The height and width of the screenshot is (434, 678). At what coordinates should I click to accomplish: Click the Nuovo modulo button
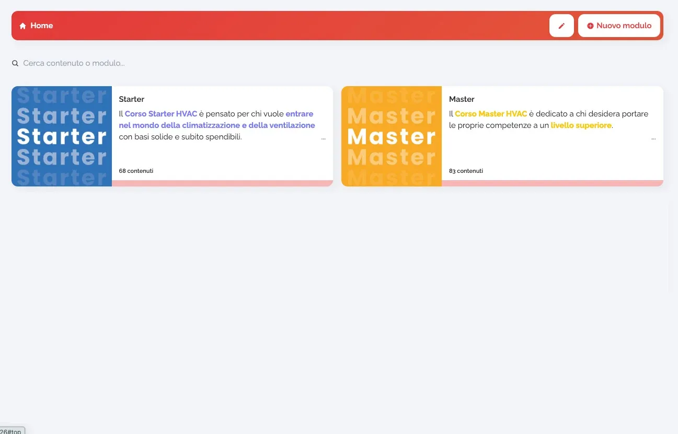619,26
